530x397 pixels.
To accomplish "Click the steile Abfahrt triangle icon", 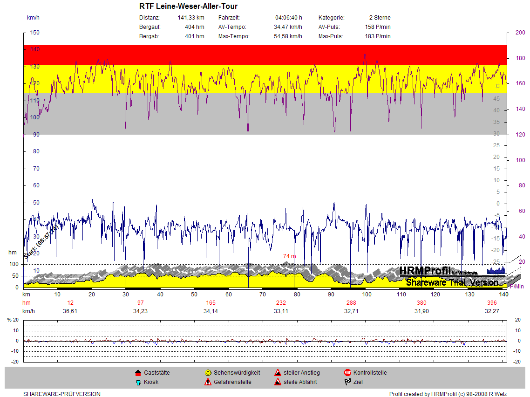I will tap(277, 382).
